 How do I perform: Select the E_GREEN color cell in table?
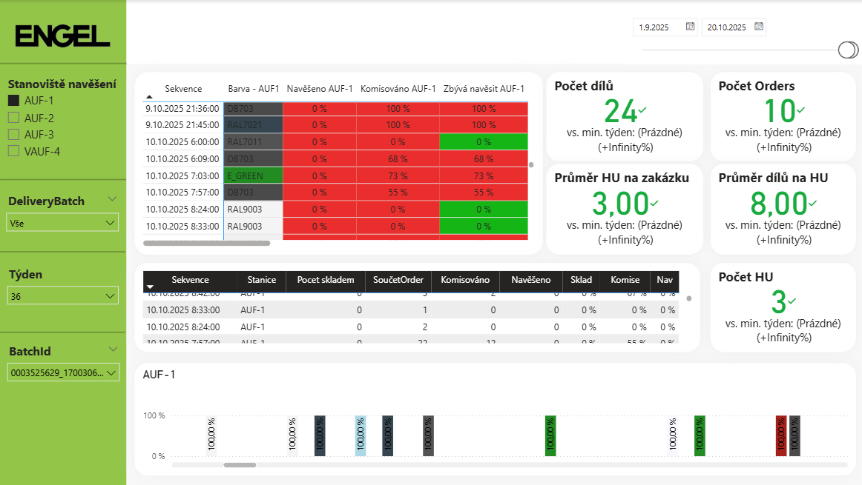253,175
